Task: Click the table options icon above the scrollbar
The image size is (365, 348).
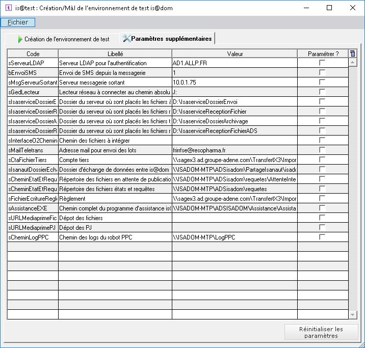Action: 352,53
